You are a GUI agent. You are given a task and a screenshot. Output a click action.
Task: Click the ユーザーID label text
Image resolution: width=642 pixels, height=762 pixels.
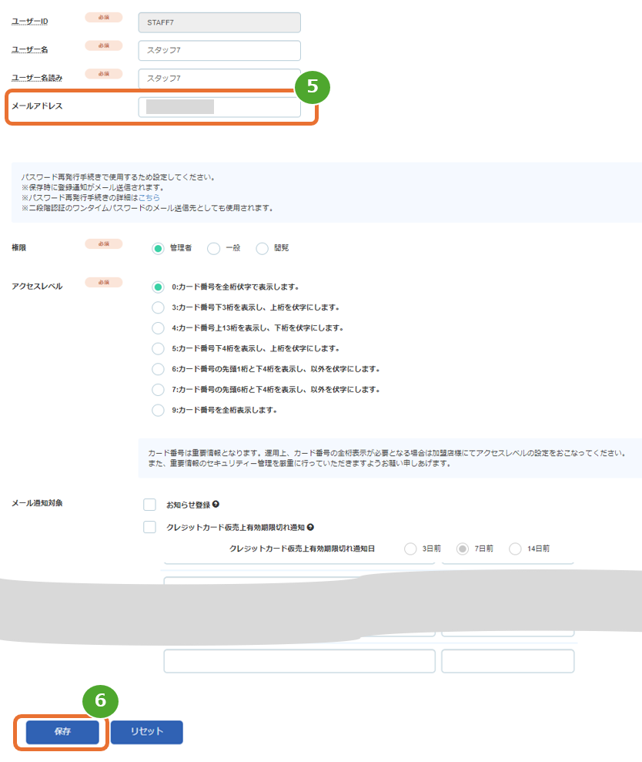29,22
